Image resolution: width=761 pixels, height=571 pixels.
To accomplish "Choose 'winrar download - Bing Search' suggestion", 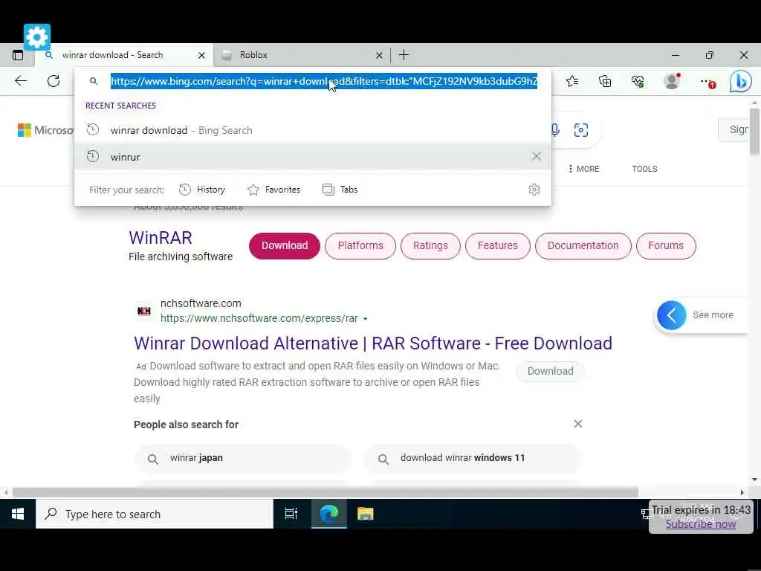I will (x=313, y=130).
